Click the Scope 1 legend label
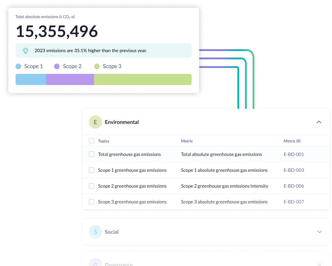The image size is (332, 266). [33, 66]
